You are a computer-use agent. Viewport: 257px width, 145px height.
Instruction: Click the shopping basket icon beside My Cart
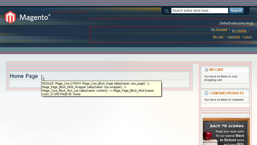click(206, 70)
